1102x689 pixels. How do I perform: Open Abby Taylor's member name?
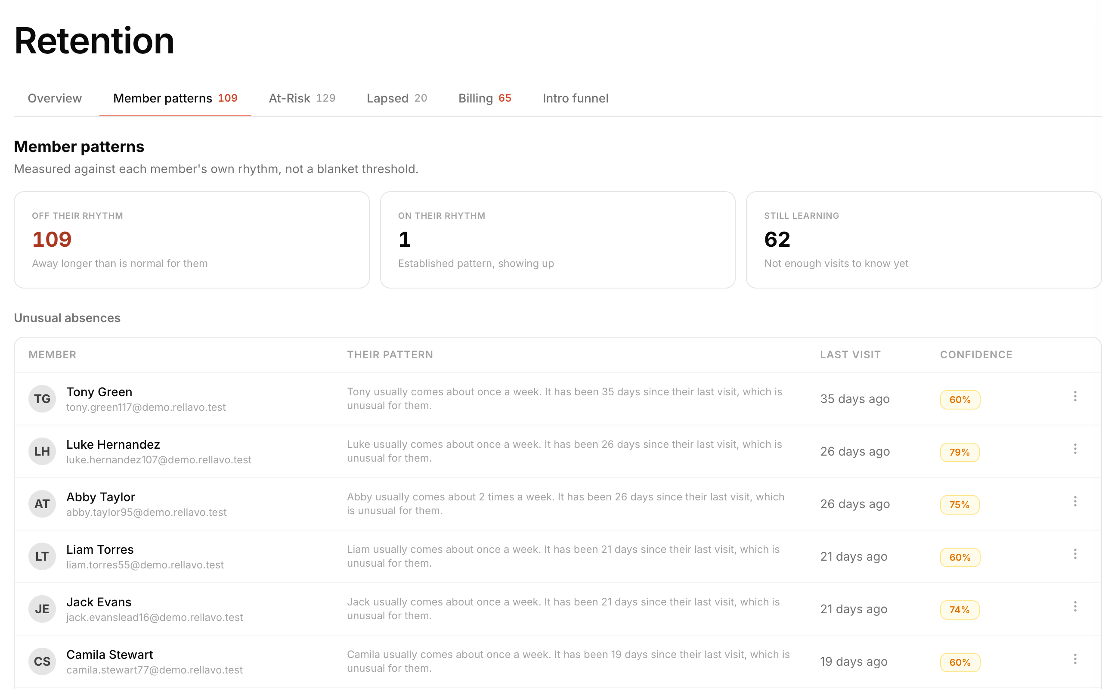(x=101, y=497)
